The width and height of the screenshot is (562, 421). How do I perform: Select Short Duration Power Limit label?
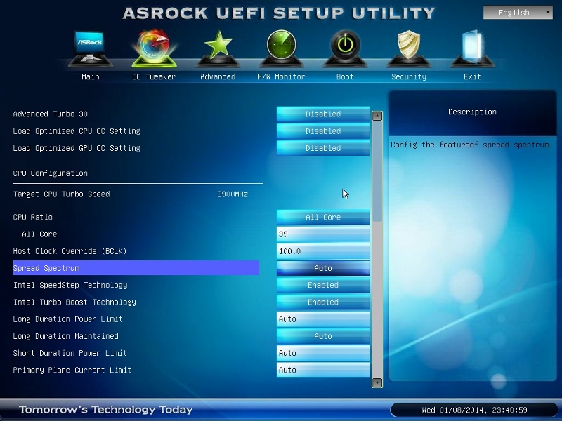point(70,353)
